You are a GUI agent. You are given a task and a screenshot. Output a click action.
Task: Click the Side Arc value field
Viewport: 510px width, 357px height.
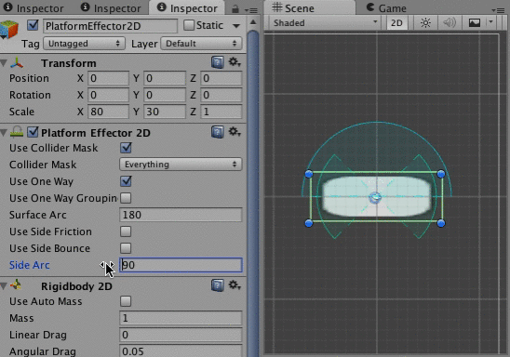181,265
